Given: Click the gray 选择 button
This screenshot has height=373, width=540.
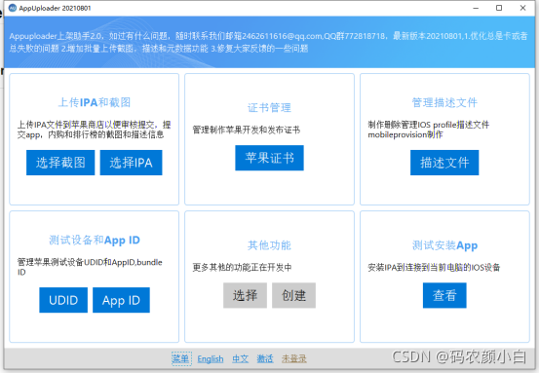Looking at the screenshot, I should (245, 295).
